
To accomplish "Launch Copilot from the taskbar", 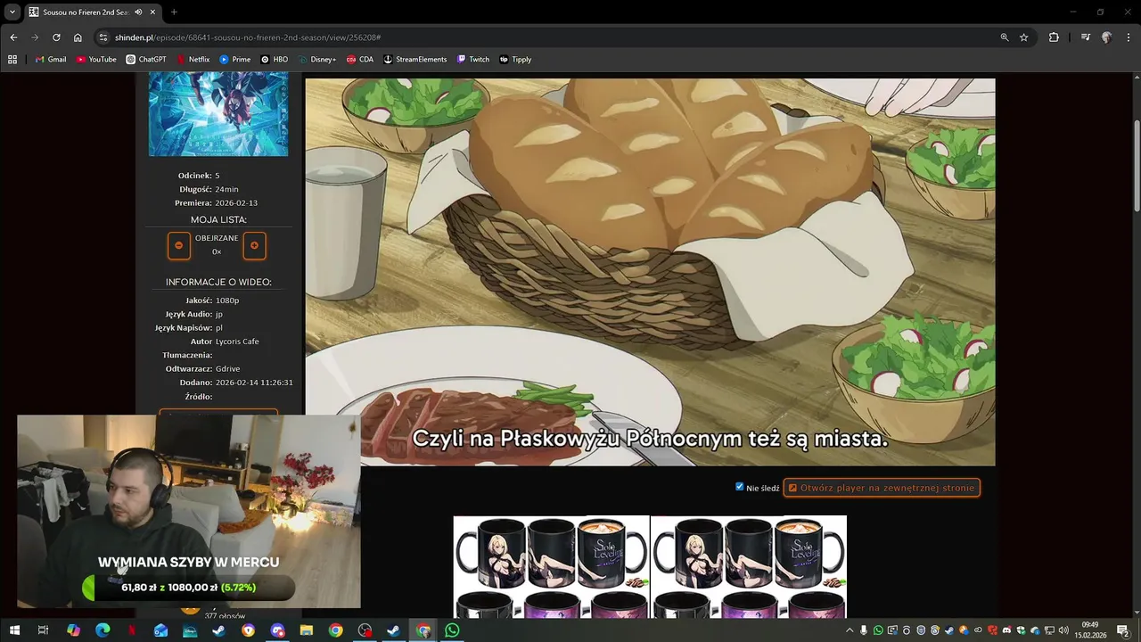I will [73, 630].
